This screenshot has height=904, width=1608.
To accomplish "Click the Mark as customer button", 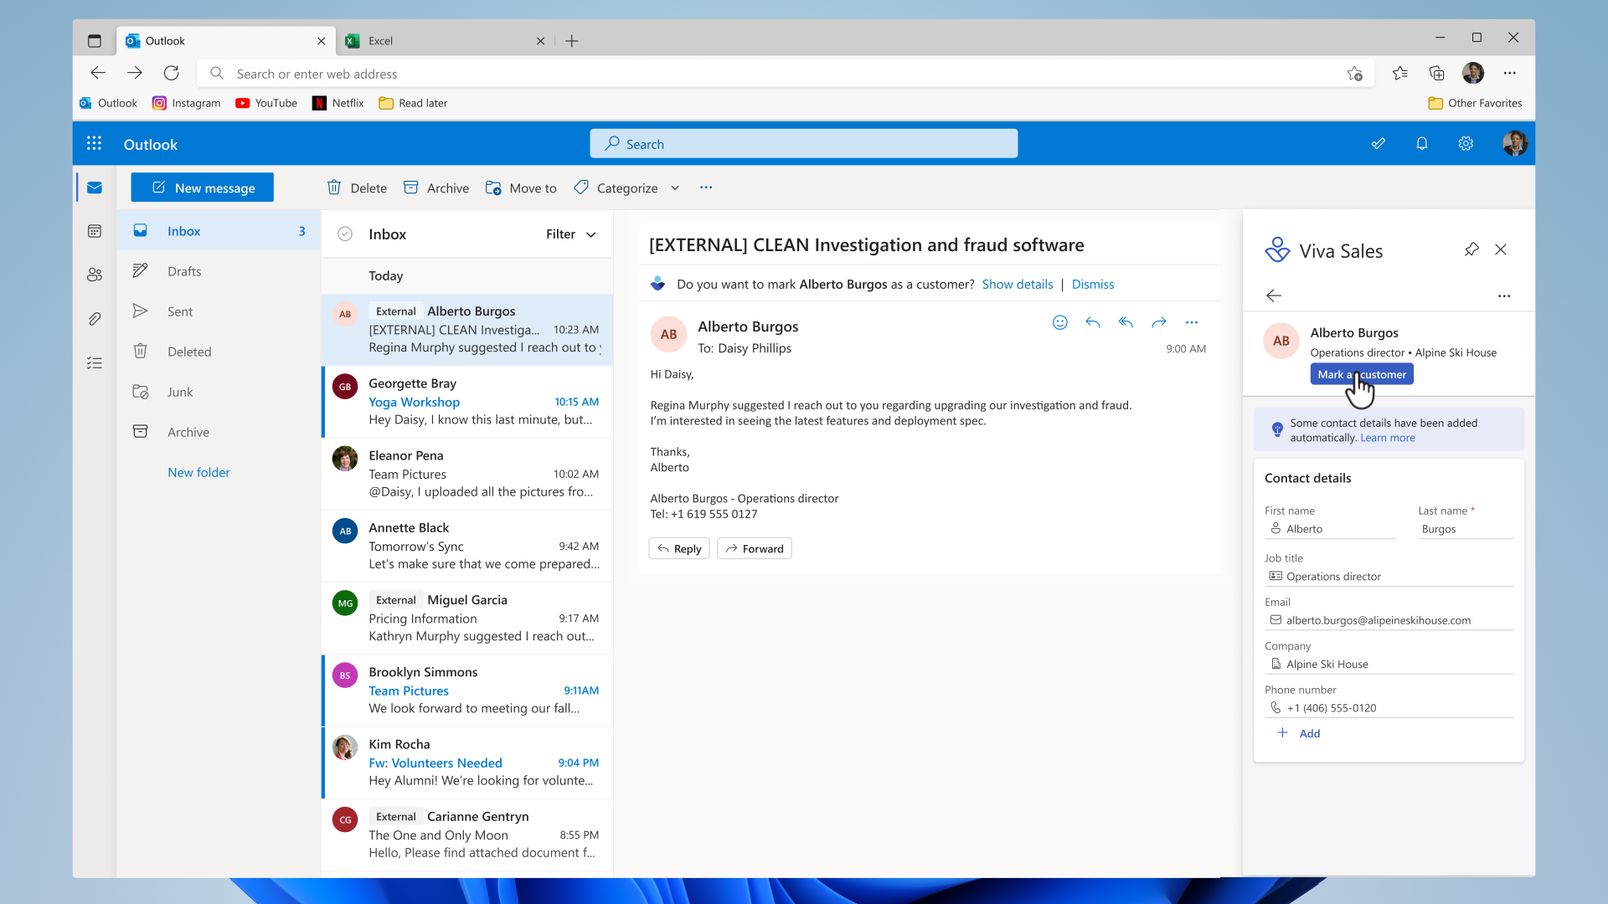I will [1361, 374].
